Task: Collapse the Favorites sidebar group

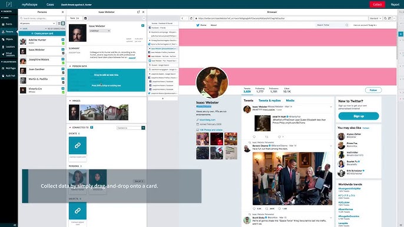Action: click(x=6, y=12)
